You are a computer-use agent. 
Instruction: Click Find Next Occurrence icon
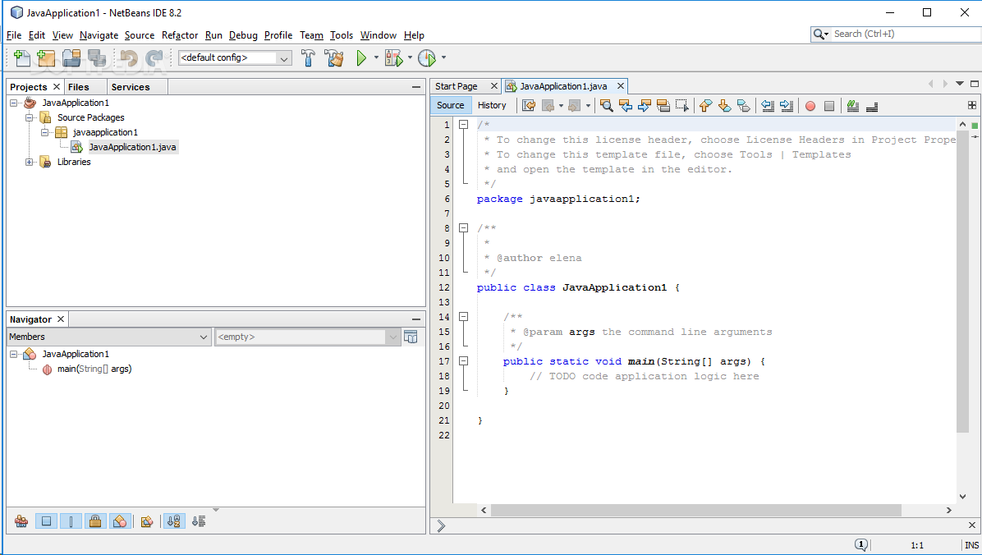pyautogui.click(x=644, y=106)
